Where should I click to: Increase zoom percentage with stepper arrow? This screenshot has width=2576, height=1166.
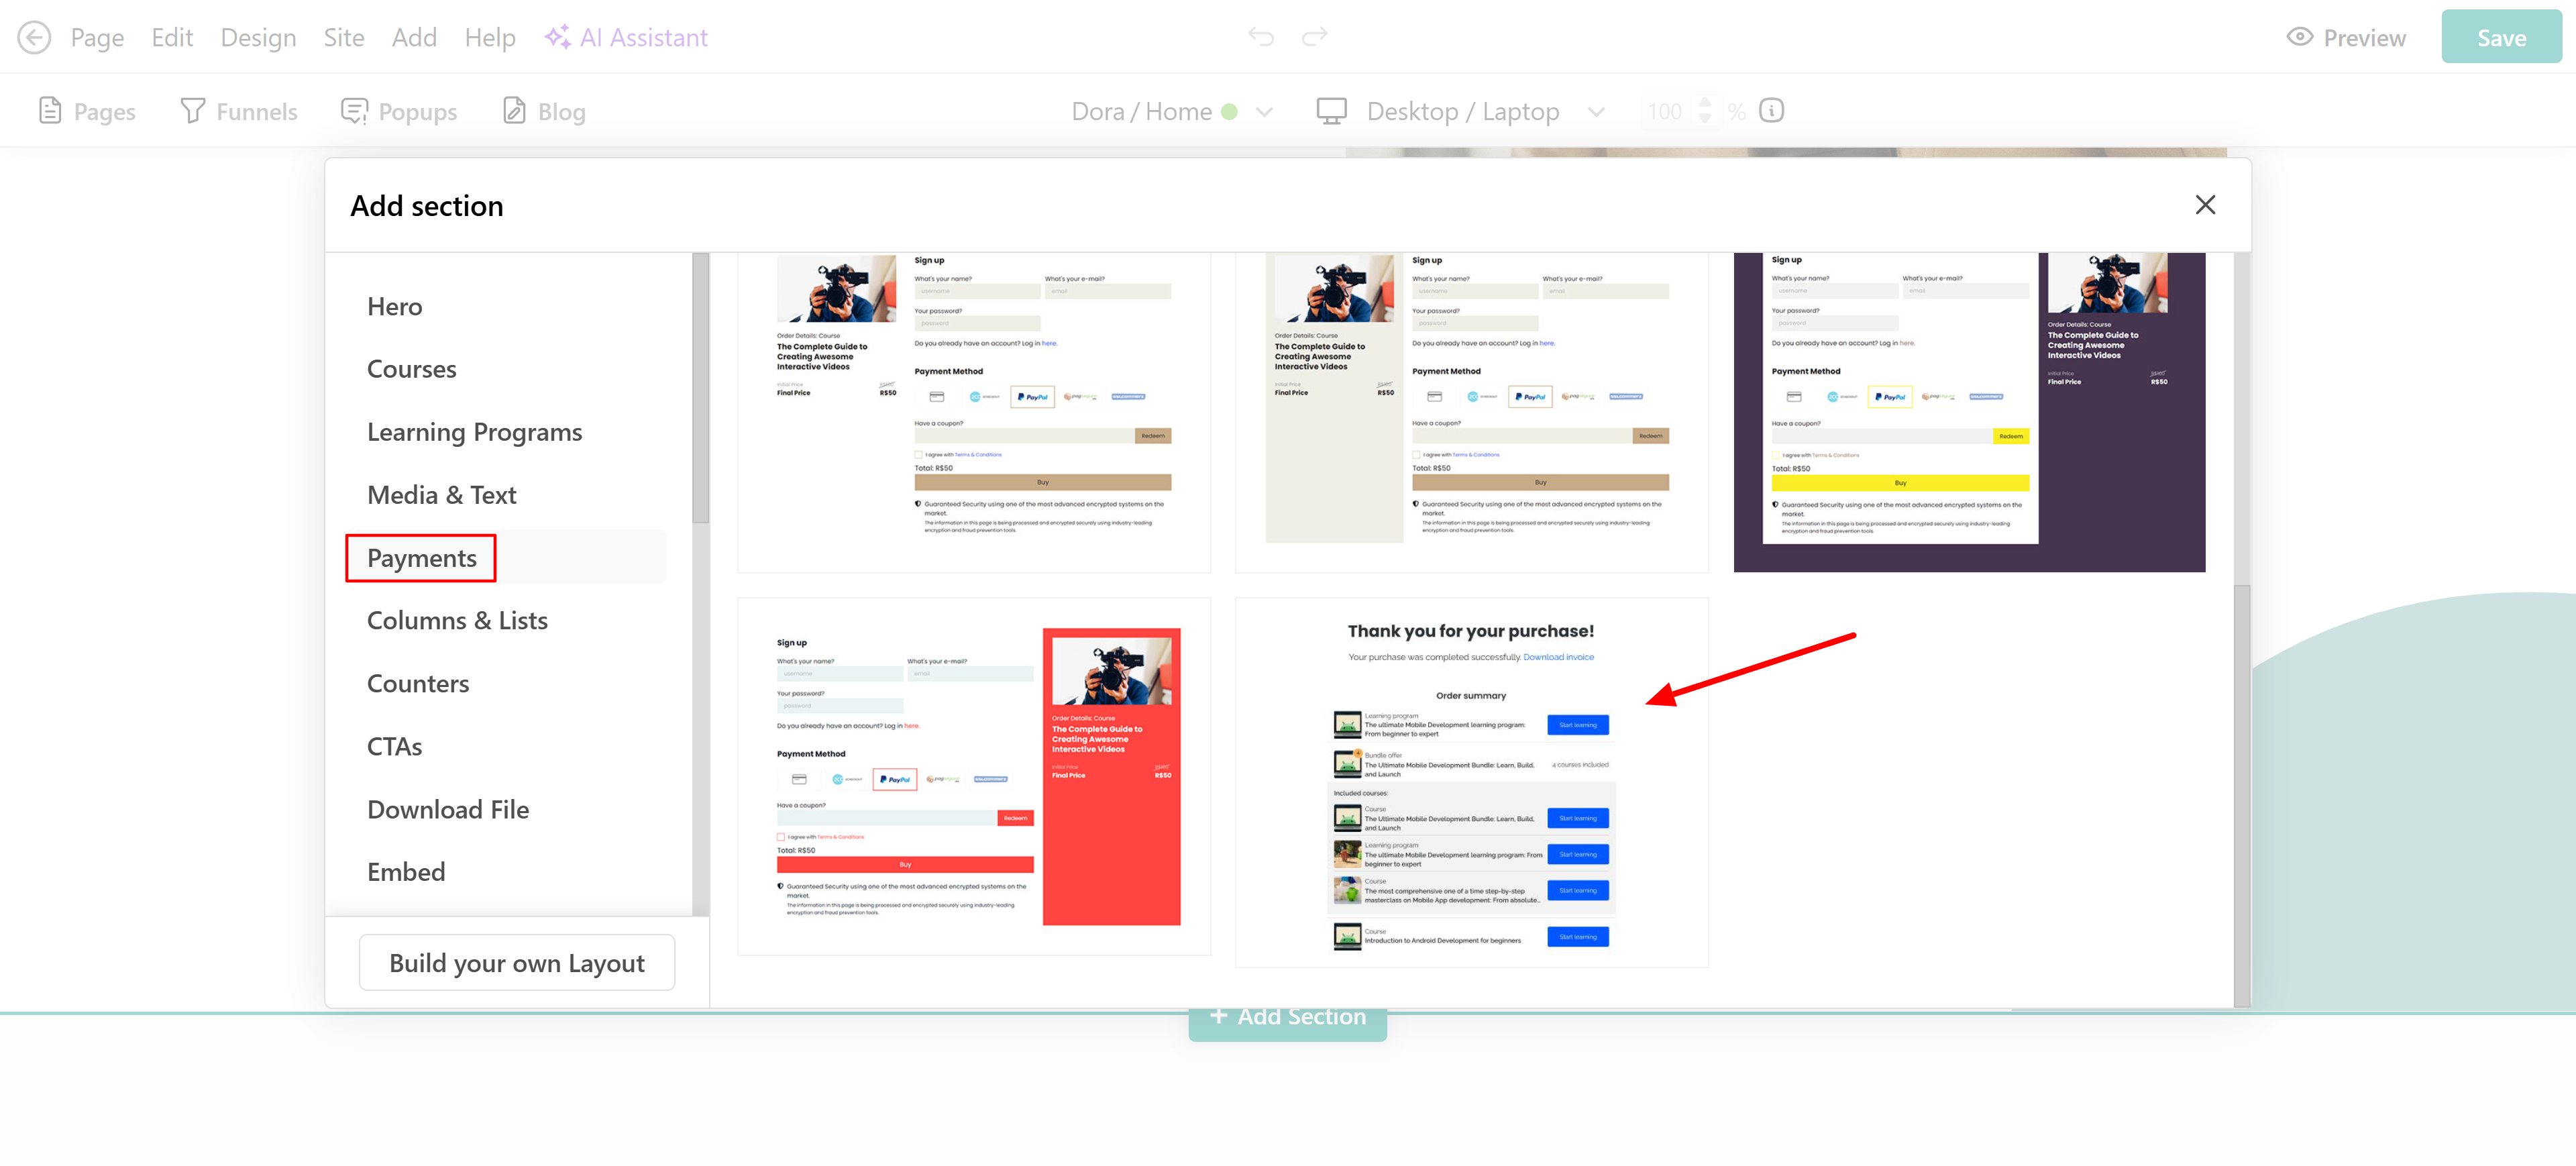(1705, 102)
